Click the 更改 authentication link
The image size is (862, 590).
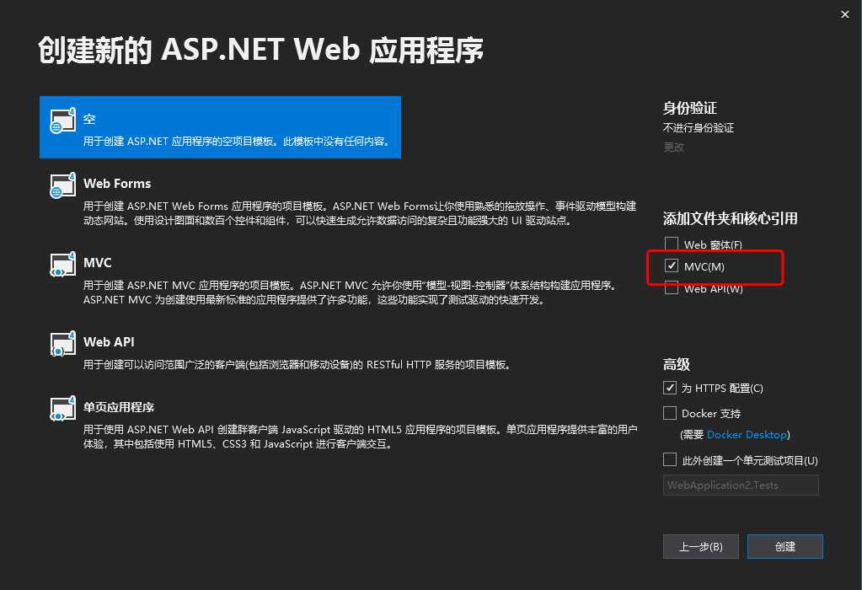[673, 147]
